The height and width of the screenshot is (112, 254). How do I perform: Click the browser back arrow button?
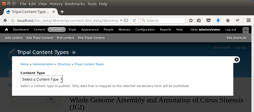pos(5,20)
